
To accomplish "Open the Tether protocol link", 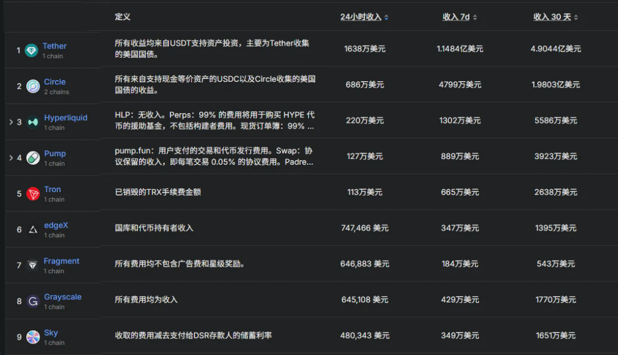I will (54, 46).
